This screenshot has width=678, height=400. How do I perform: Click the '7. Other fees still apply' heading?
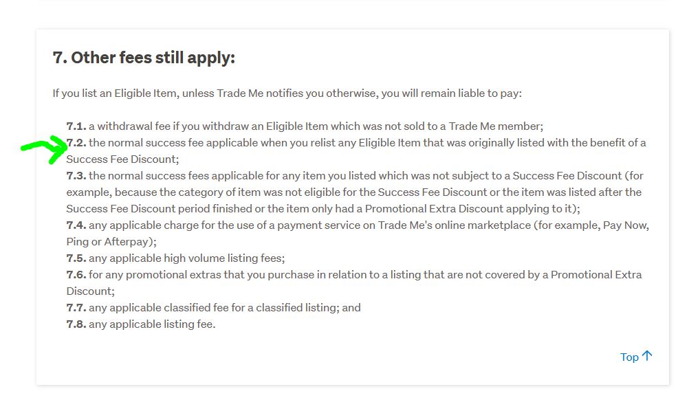tap(144, 58)
